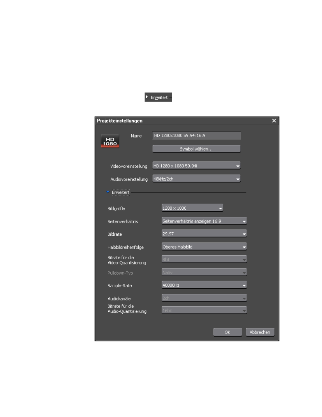Screen dimensions: 322x417
Task: Open the Videovoreinstellung dropdown
Action: click(196, 166)
